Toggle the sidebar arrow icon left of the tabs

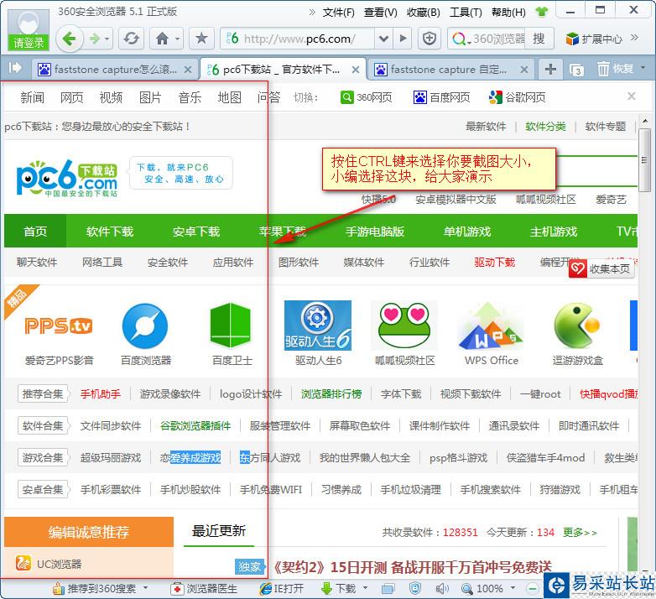coord(15,67)
